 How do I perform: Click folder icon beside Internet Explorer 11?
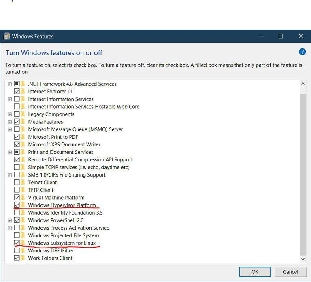(x=23, y=91)
